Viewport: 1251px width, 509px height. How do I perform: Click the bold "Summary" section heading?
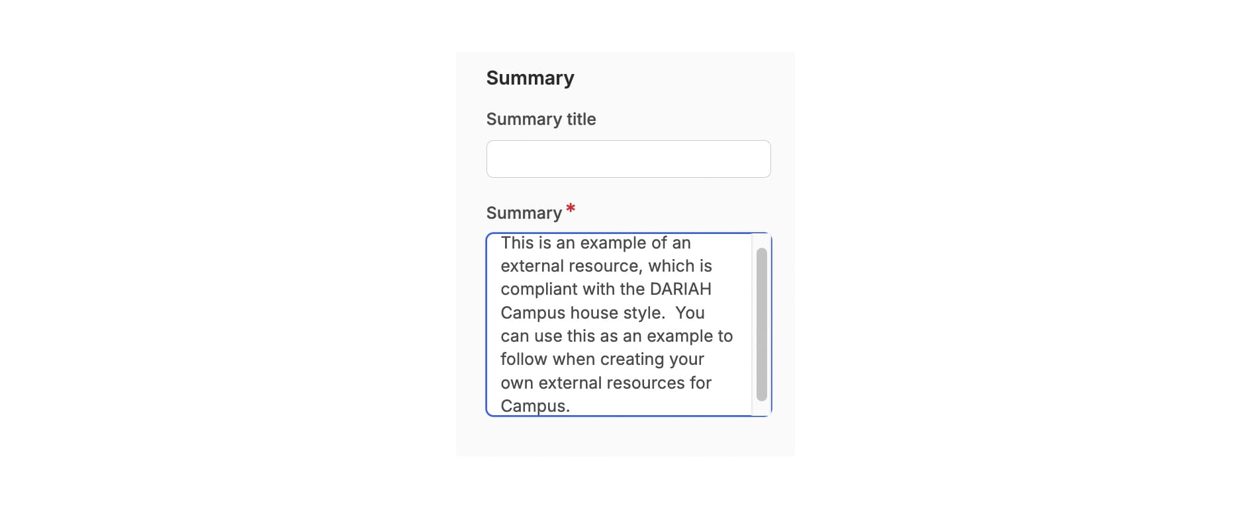pyautogui.click(x=530, y=78)
